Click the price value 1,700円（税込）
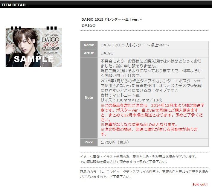The height and width of the screenshot is (190, 212). point(115,142)
